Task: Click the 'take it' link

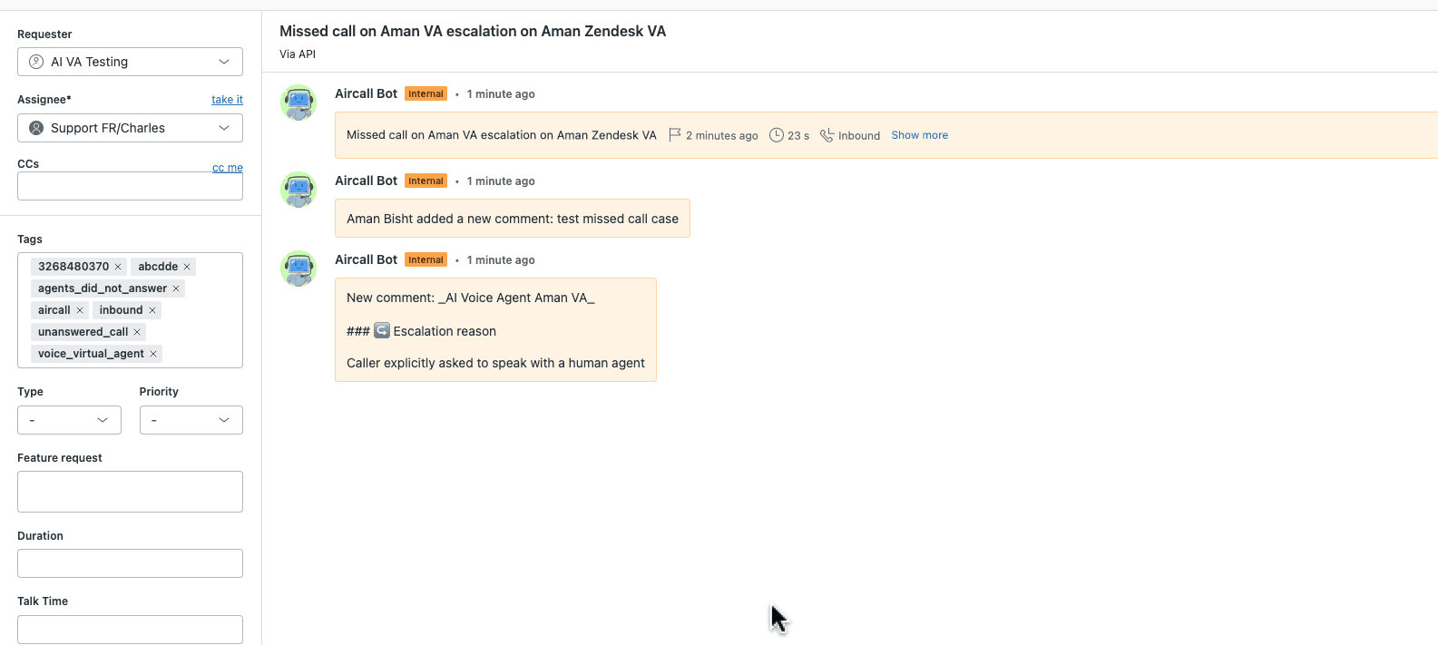Action: click(227, 100)
